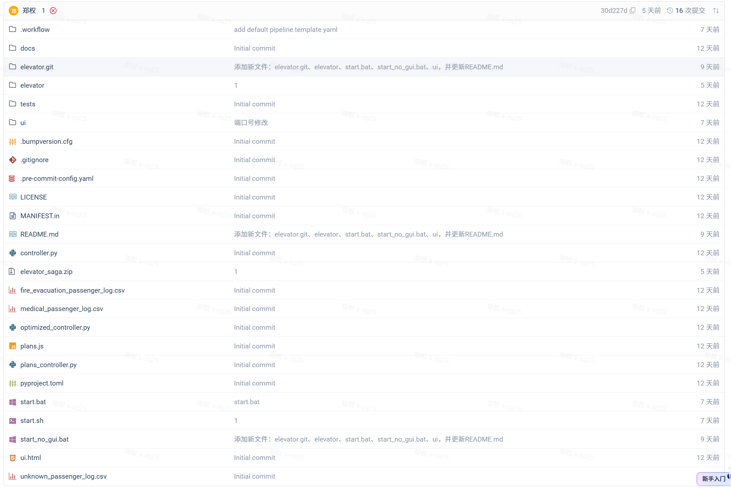Viewport: 731px width, 488px height.
Task: Open the docs folder
Action: point(28,48)
